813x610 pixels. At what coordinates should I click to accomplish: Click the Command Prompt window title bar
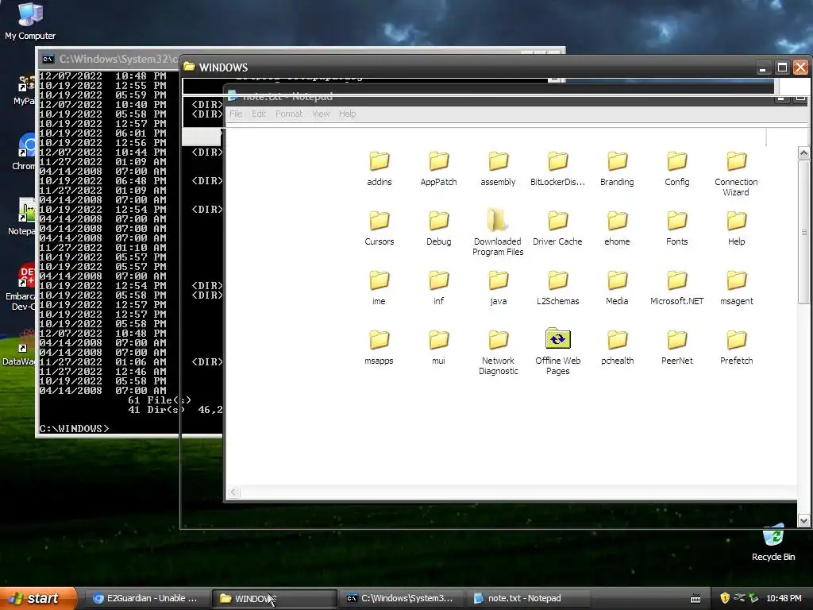click(110, 59)
